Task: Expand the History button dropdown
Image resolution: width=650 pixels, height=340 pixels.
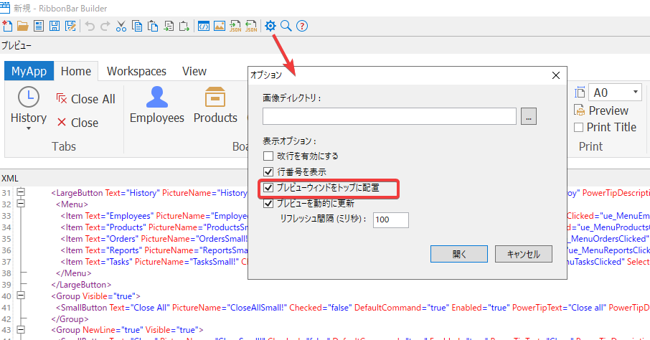Action: (29, 129)
